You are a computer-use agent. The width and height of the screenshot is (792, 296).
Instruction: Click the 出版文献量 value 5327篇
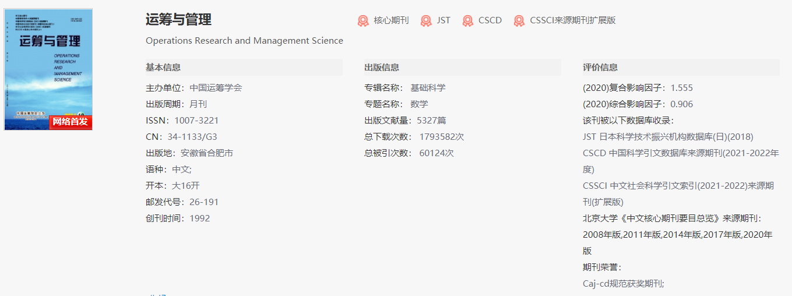[x=431, y=121]
